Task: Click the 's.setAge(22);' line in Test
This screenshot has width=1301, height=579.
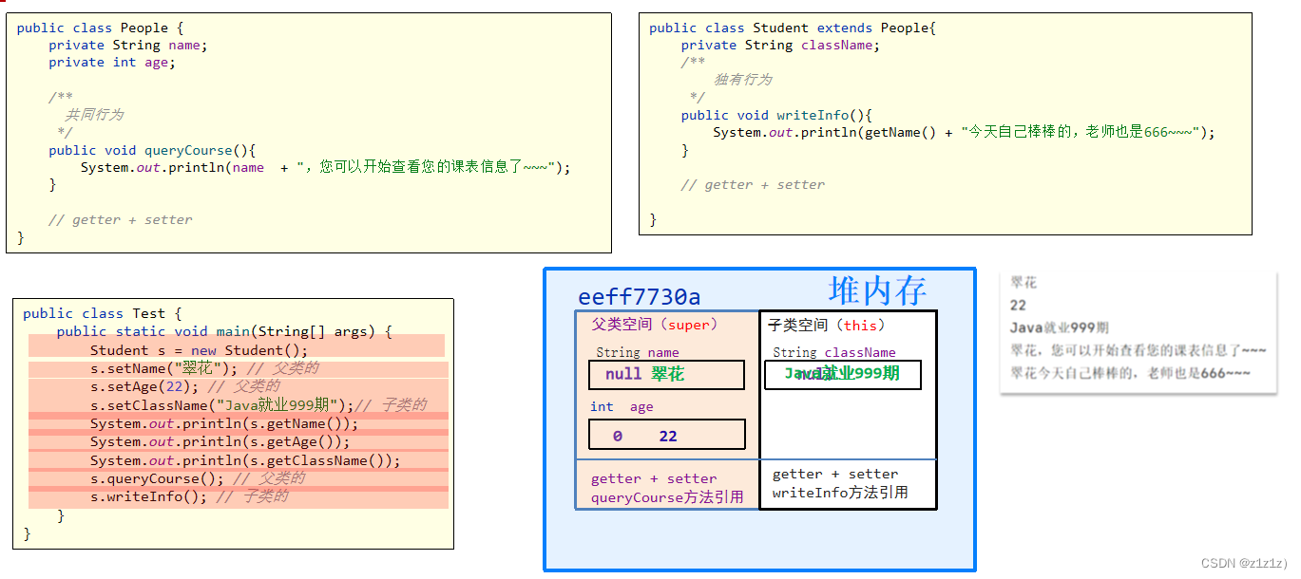Action: pos(184,386)
